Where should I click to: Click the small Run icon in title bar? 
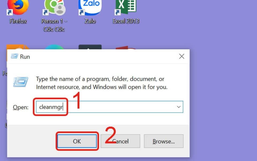pos(14,56)
